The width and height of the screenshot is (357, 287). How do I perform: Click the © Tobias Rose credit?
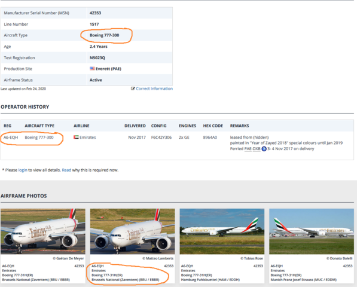click(x=252, y=258)
